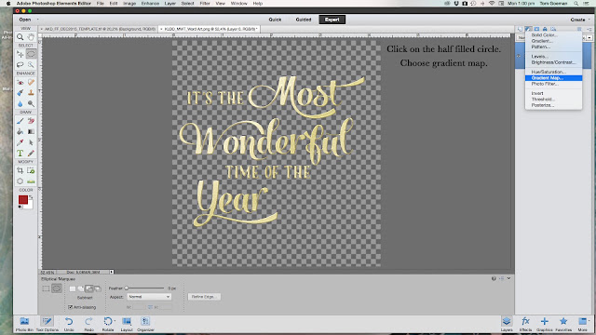The width and height of the screenshot is (596, 335).
Task: Switch to Elliptical Marquee in tool options
Action: (56, 288)
